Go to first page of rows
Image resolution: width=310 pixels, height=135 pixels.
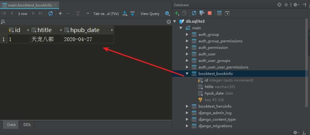coord(4,13)
